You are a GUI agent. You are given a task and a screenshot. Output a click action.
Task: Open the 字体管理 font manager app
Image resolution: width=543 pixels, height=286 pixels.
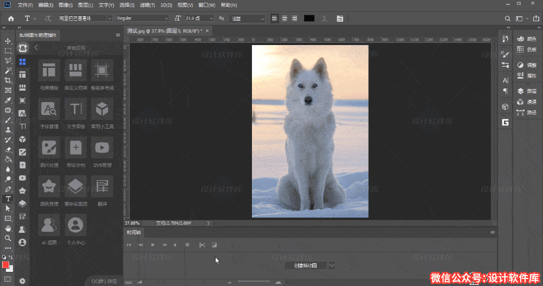click(49, 109)
